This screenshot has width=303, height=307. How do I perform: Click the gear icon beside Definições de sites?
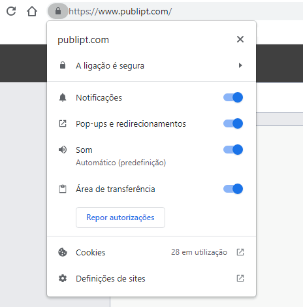tap(63, 278)
